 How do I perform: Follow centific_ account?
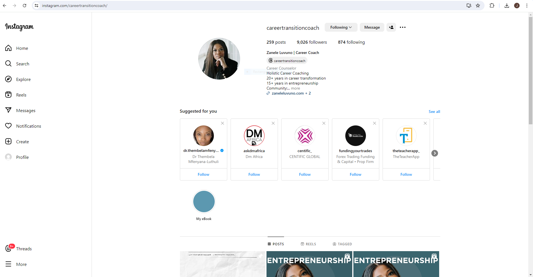[305, 174]
